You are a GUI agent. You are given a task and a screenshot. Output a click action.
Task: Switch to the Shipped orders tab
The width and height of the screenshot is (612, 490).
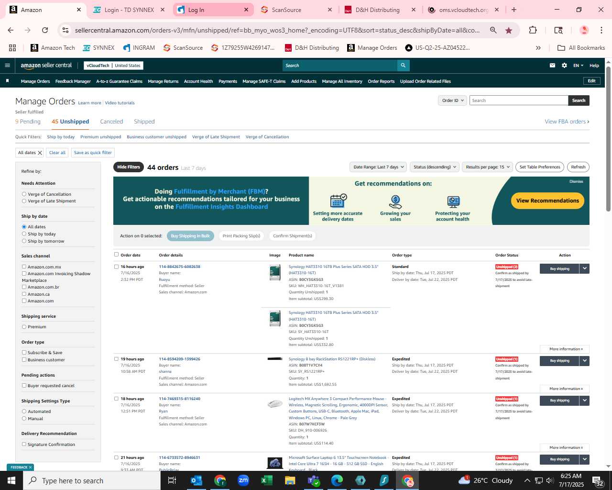[x=144, y=122]
